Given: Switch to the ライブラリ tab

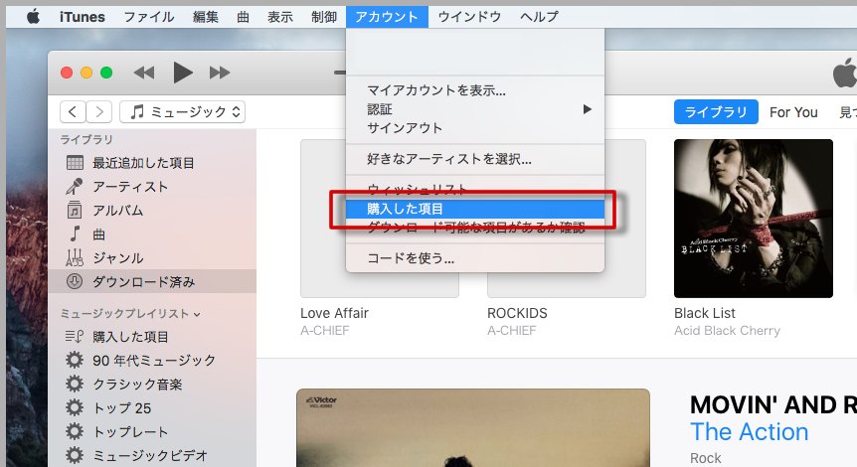Looking at the screenshot, I should tap(716, 112).
